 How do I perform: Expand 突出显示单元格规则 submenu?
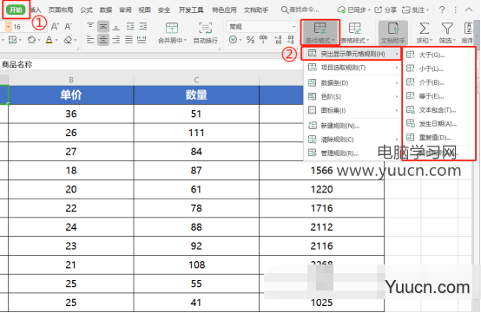coord(353,54)
